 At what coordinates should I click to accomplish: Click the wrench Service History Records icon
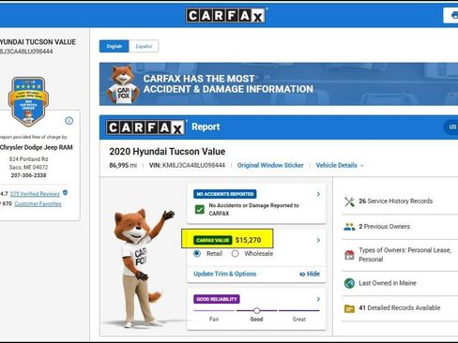coord(349,201)
